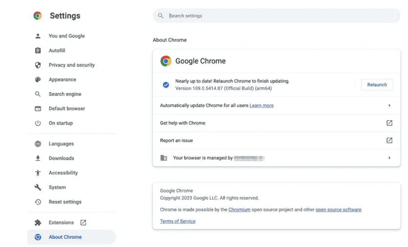Open the Search engine settings section
Image resolution: width=408 pixels, height=247 pixels.
(x=65, y=94)
